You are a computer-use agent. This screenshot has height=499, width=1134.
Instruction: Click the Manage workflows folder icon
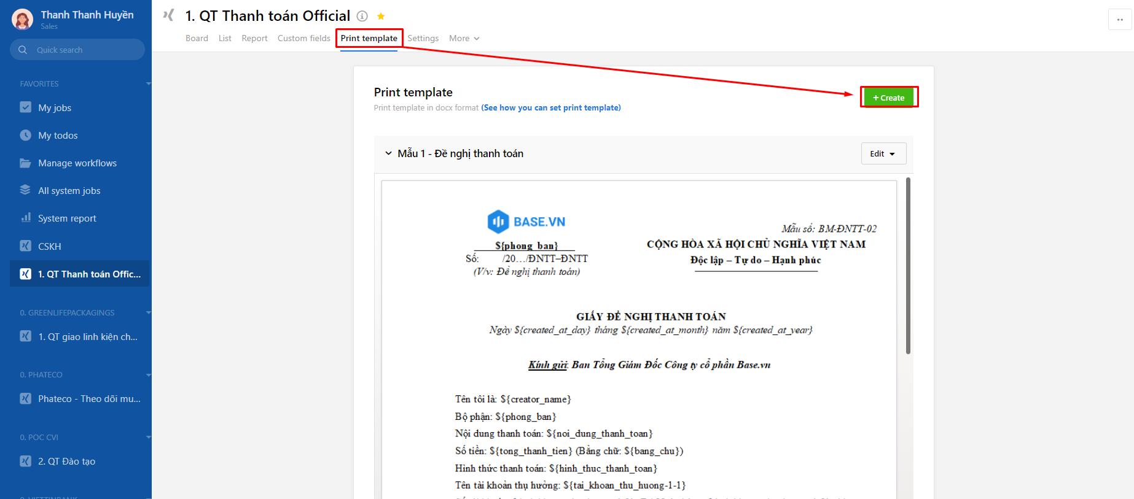(x=25, y=163)
